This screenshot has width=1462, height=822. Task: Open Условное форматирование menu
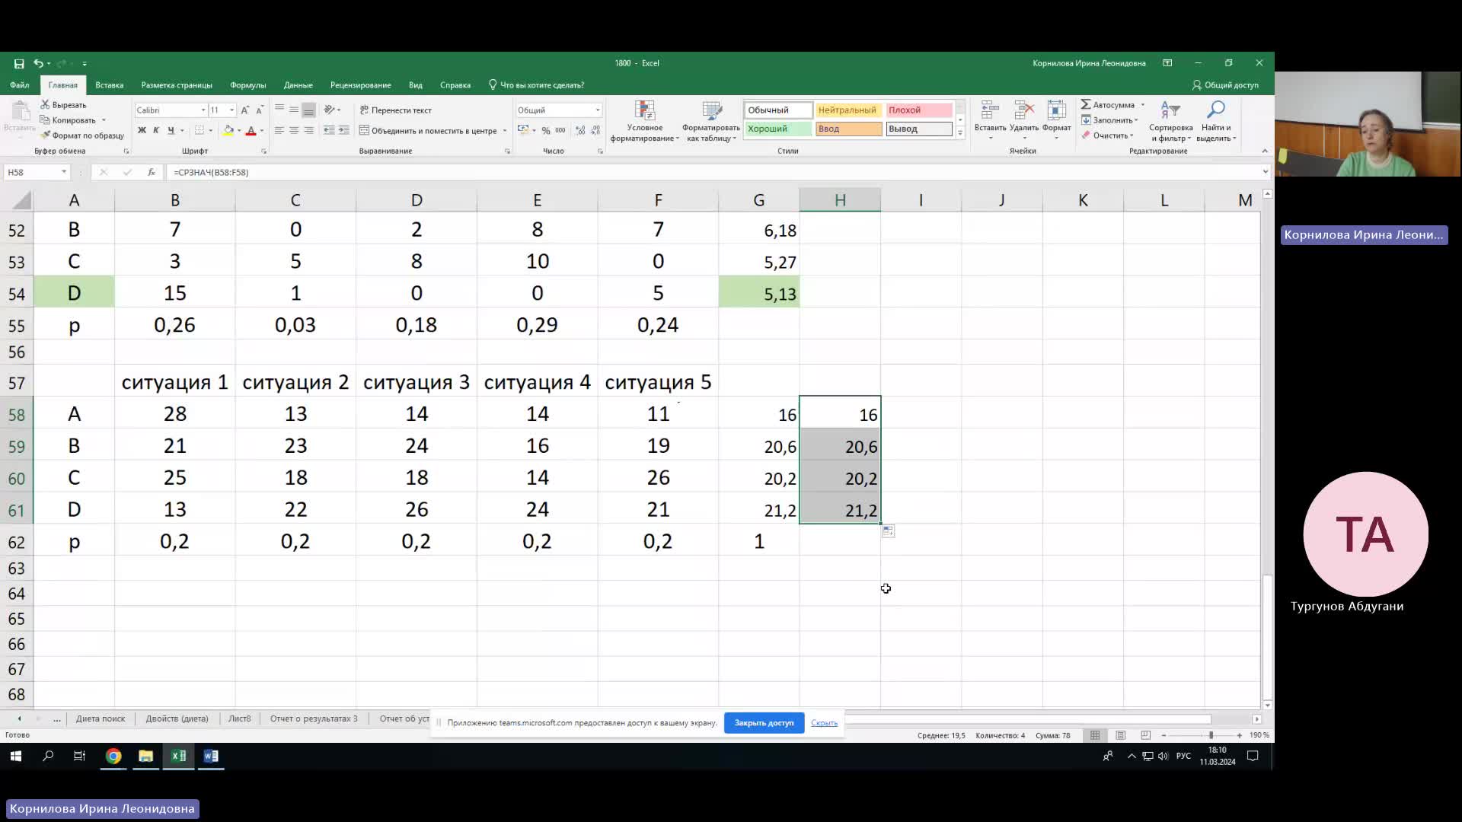[644, 121]
